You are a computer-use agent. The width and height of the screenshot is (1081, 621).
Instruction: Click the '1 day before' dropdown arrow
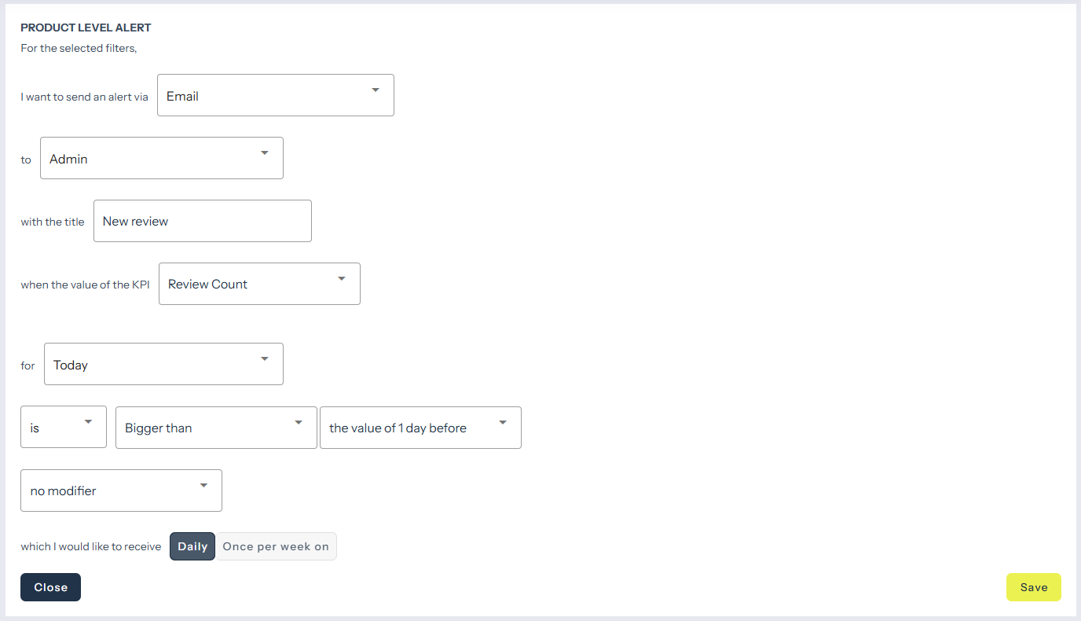point(503,423)
